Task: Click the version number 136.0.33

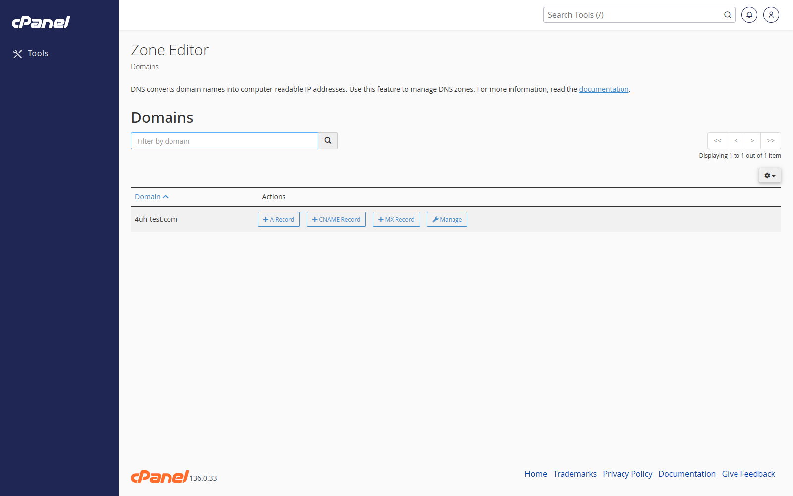Action: [203, 478]
